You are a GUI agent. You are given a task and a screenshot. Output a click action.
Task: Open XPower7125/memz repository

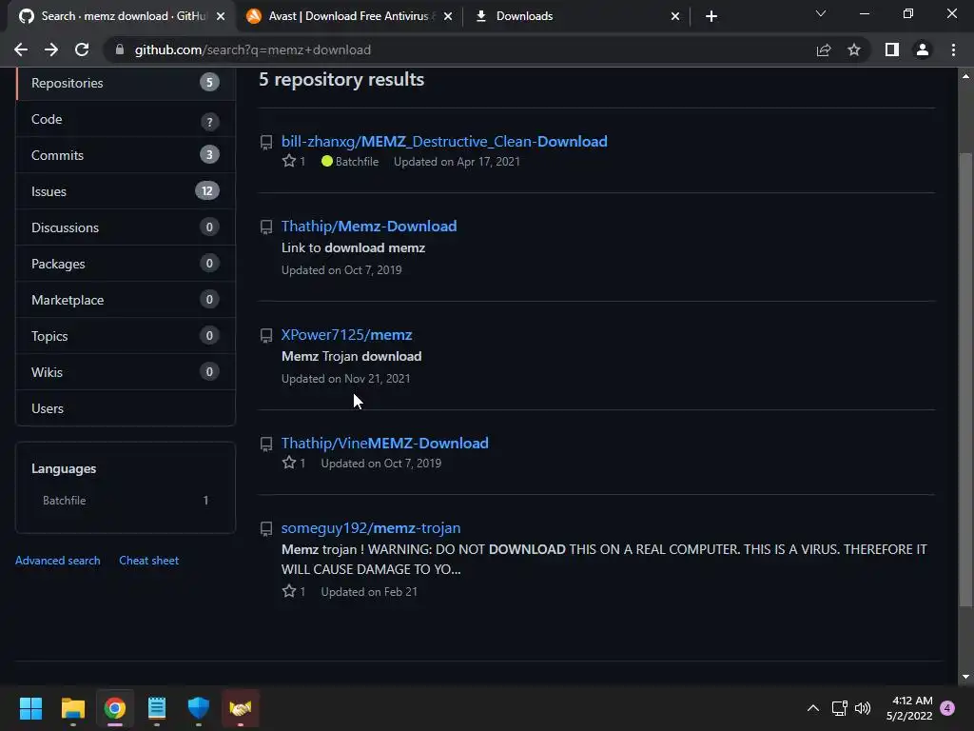point(346,334)
